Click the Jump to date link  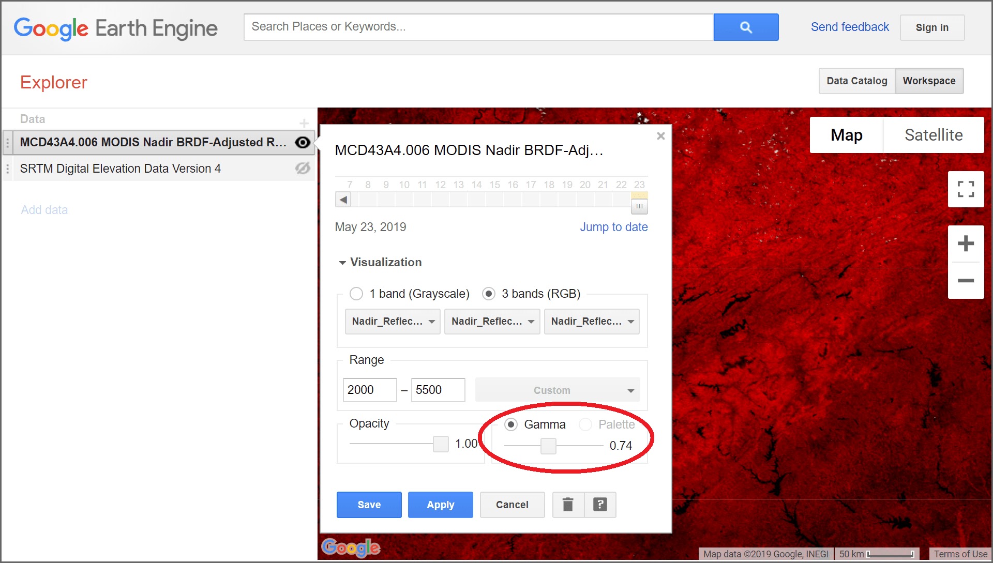614,227
